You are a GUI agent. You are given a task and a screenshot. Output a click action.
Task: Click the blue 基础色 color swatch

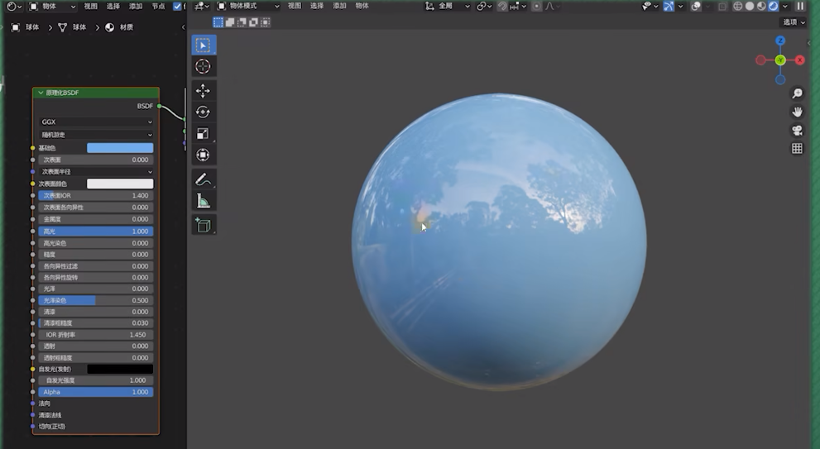120,148
